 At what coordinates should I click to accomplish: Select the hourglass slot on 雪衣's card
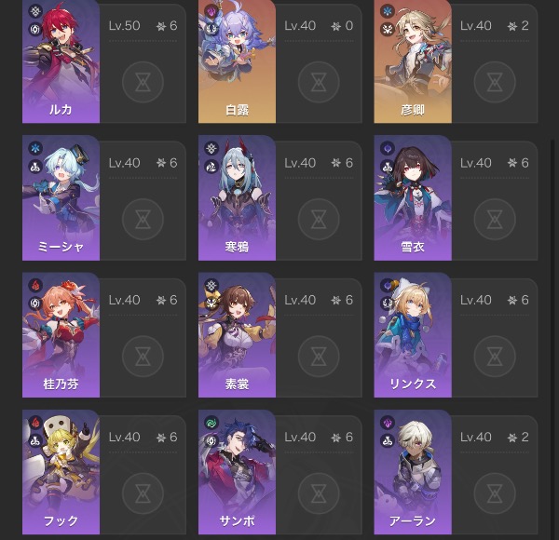(x=495, y=219)
